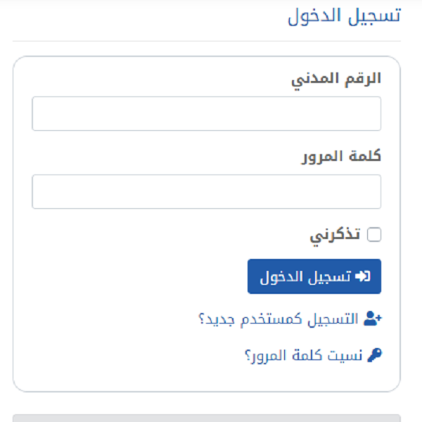Focus the كلمة المرور password field

coord(206,191)
